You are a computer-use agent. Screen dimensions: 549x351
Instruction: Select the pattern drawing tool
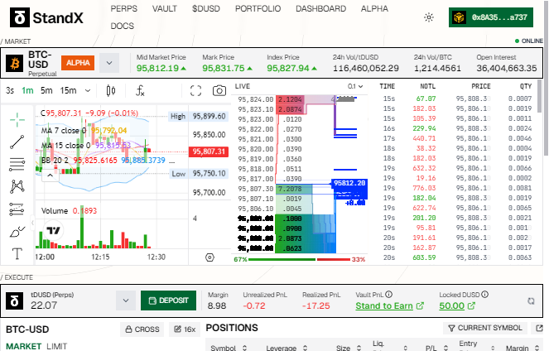[x=17, y=186]
